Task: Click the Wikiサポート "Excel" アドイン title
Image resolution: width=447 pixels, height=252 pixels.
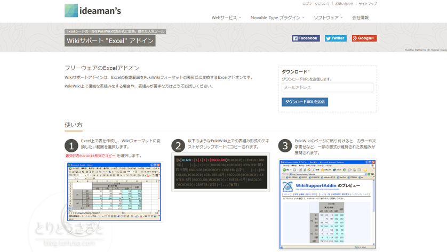Action: click(x=110, y=40)
